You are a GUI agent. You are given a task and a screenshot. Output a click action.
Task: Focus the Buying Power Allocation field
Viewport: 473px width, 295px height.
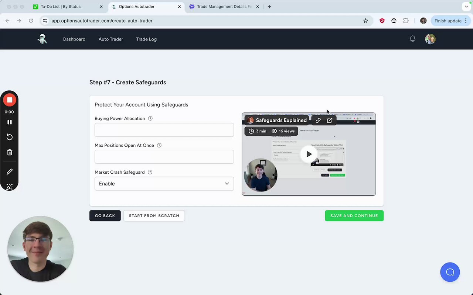point(164,130)
